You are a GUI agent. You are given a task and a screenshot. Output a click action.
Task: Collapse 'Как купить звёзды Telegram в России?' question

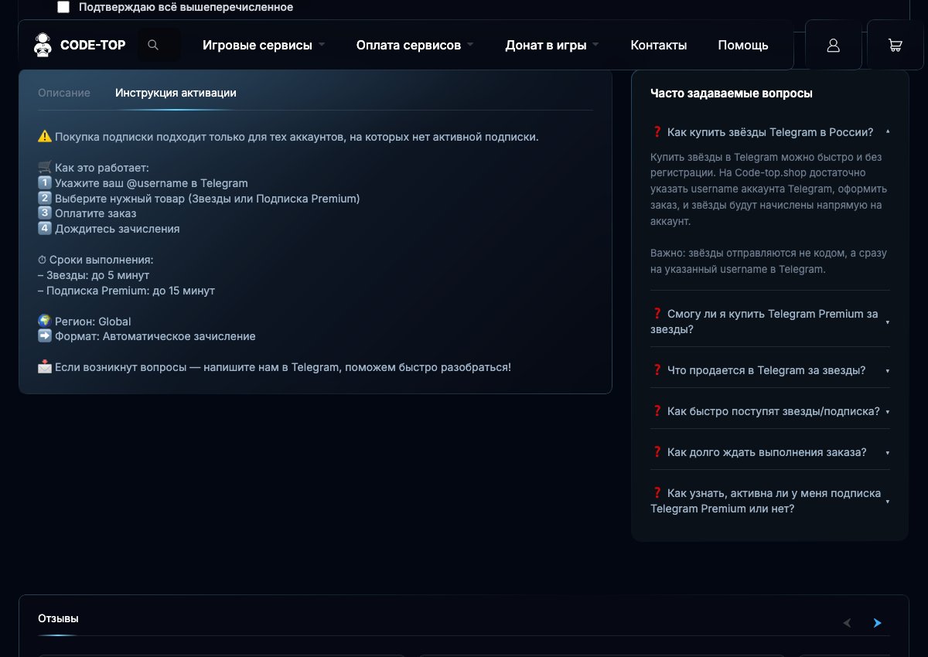(770, 131)
